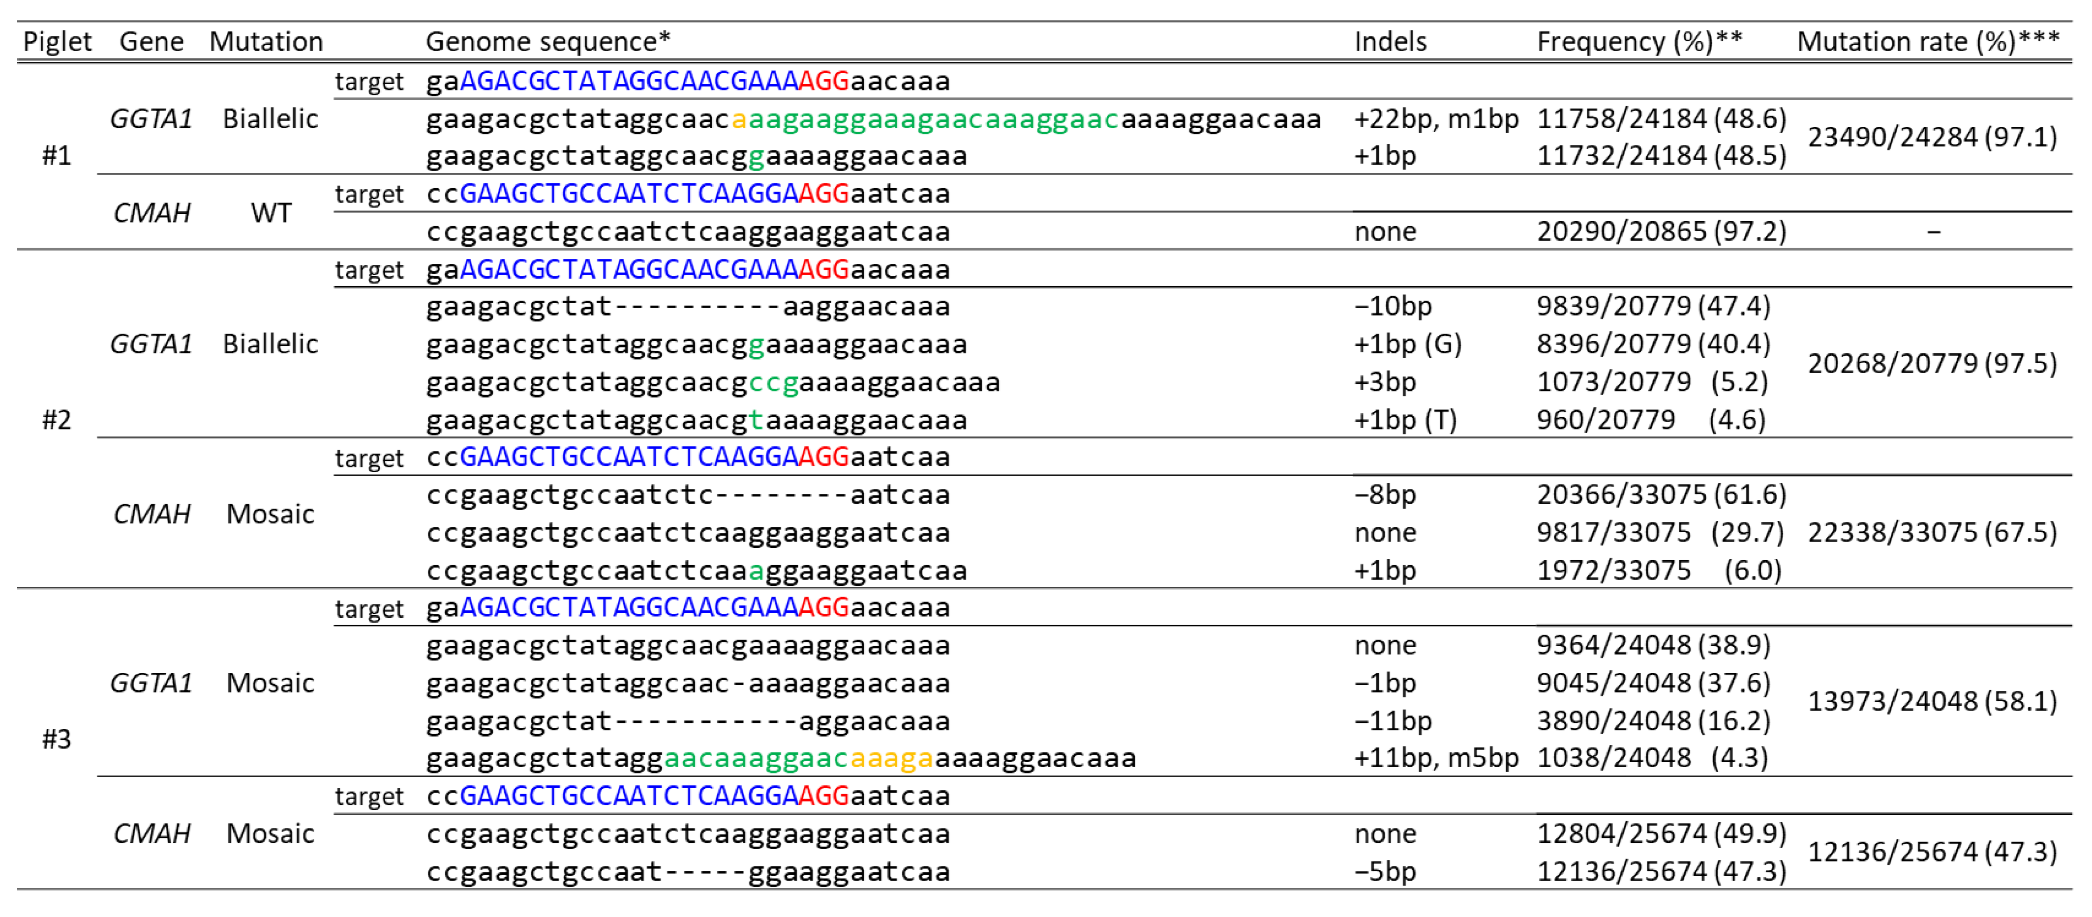Click the WT mutation label
2092x917 pixels.
click(x=271, y=213)
